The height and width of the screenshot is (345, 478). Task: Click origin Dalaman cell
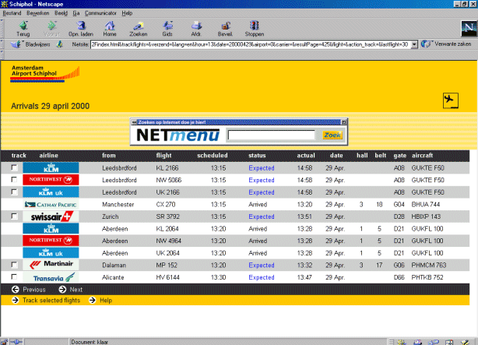[114, 266]
